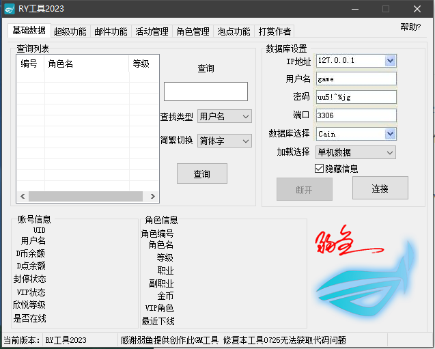This screenshot has height=349, width=435.
Task: Open the 查找类型 dropdown showing 用户名
Action: (225, 116)
